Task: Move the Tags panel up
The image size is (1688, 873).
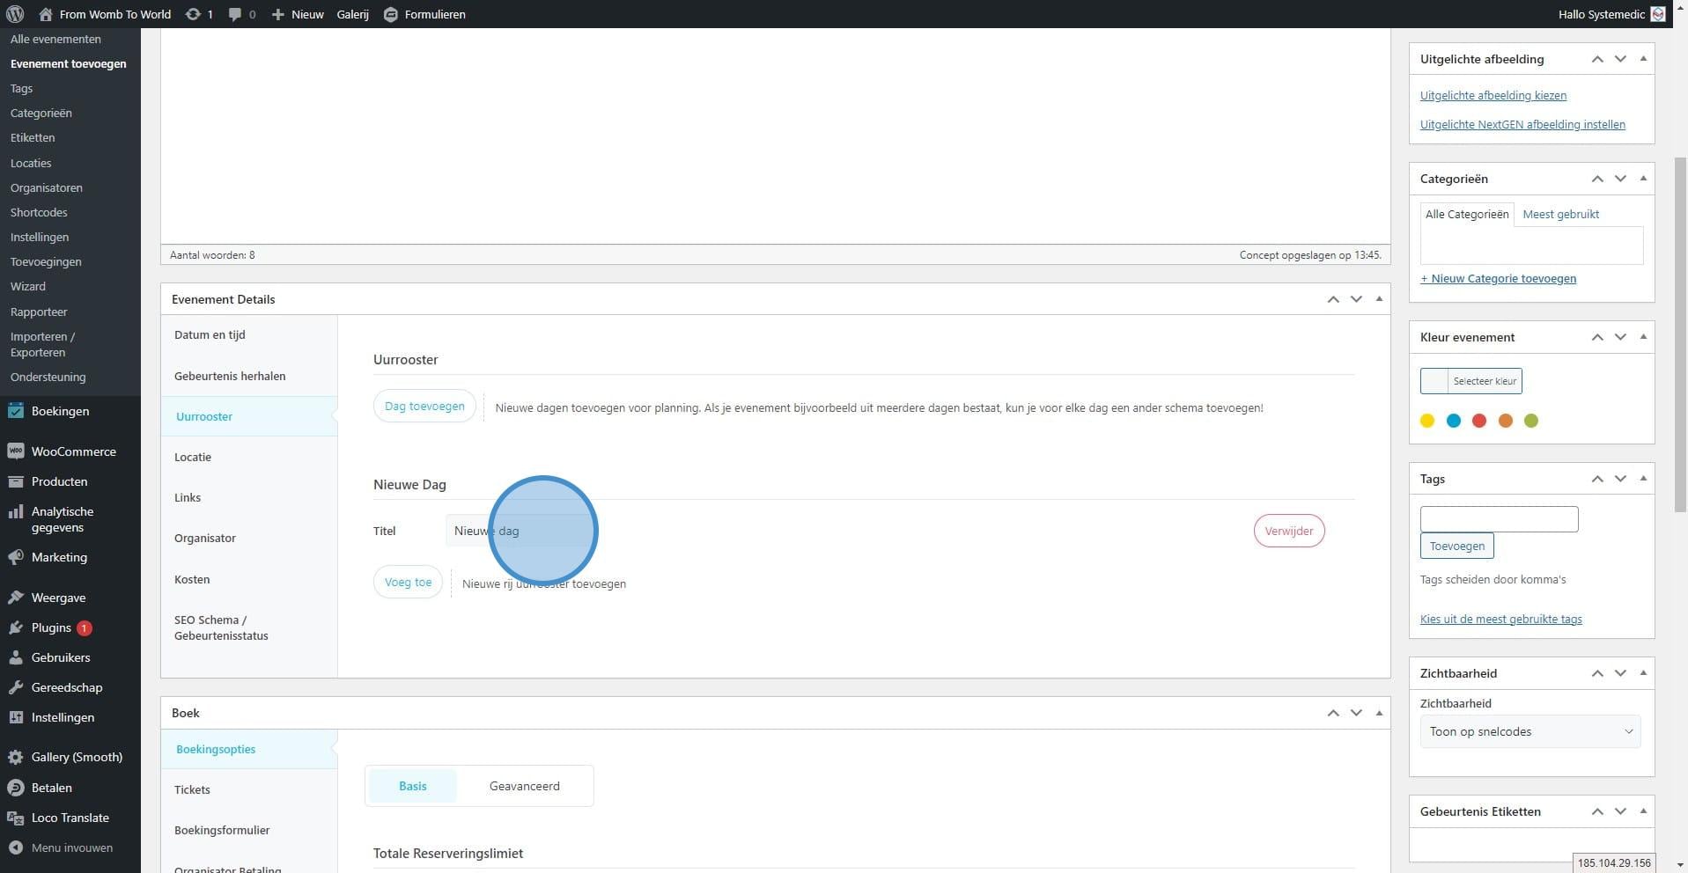Action: (1597, 479)
